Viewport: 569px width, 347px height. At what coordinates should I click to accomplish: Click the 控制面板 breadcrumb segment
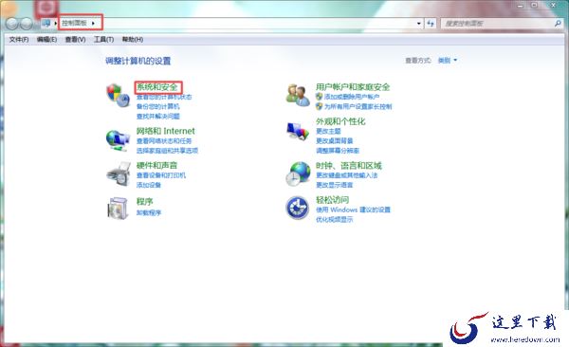tap(74, 23)
